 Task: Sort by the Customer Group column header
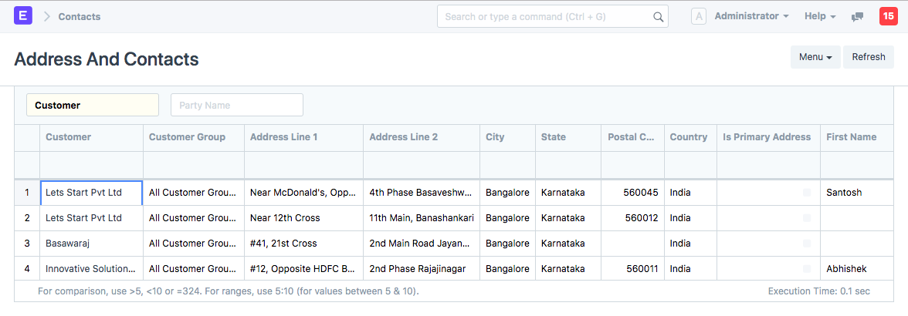[x=187, y=137]
